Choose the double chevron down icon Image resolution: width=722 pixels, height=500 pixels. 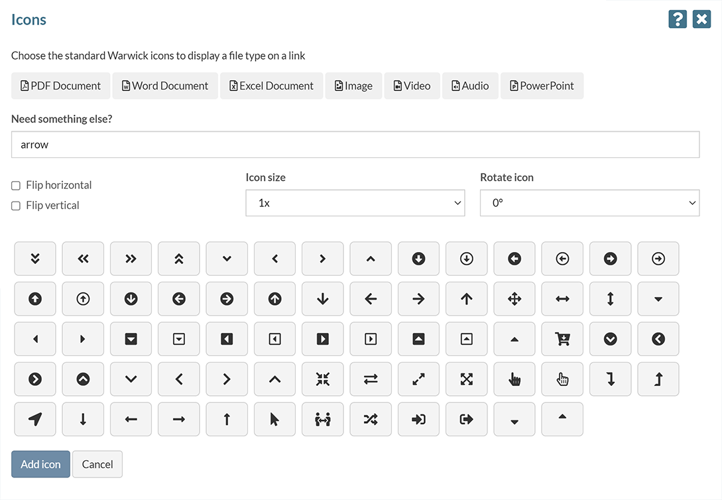pyautogui.click(x=35, y=259)
